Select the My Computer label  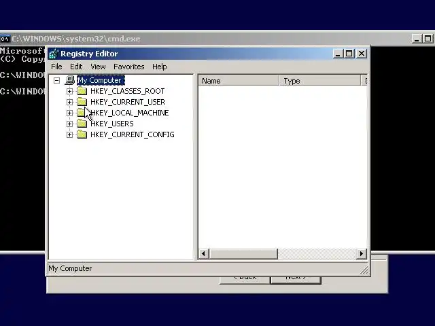[101, 80]
